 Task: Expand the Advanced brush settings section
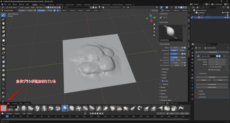tap(164, 69)
